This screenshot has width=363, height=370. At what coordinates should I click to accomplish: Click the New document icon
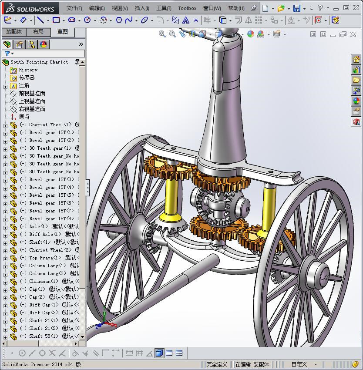tap(266, 8)
